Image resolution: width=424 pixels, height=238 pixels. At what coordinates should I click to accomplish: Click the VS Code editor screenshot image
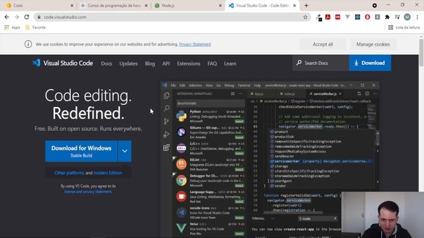point(270,159)
